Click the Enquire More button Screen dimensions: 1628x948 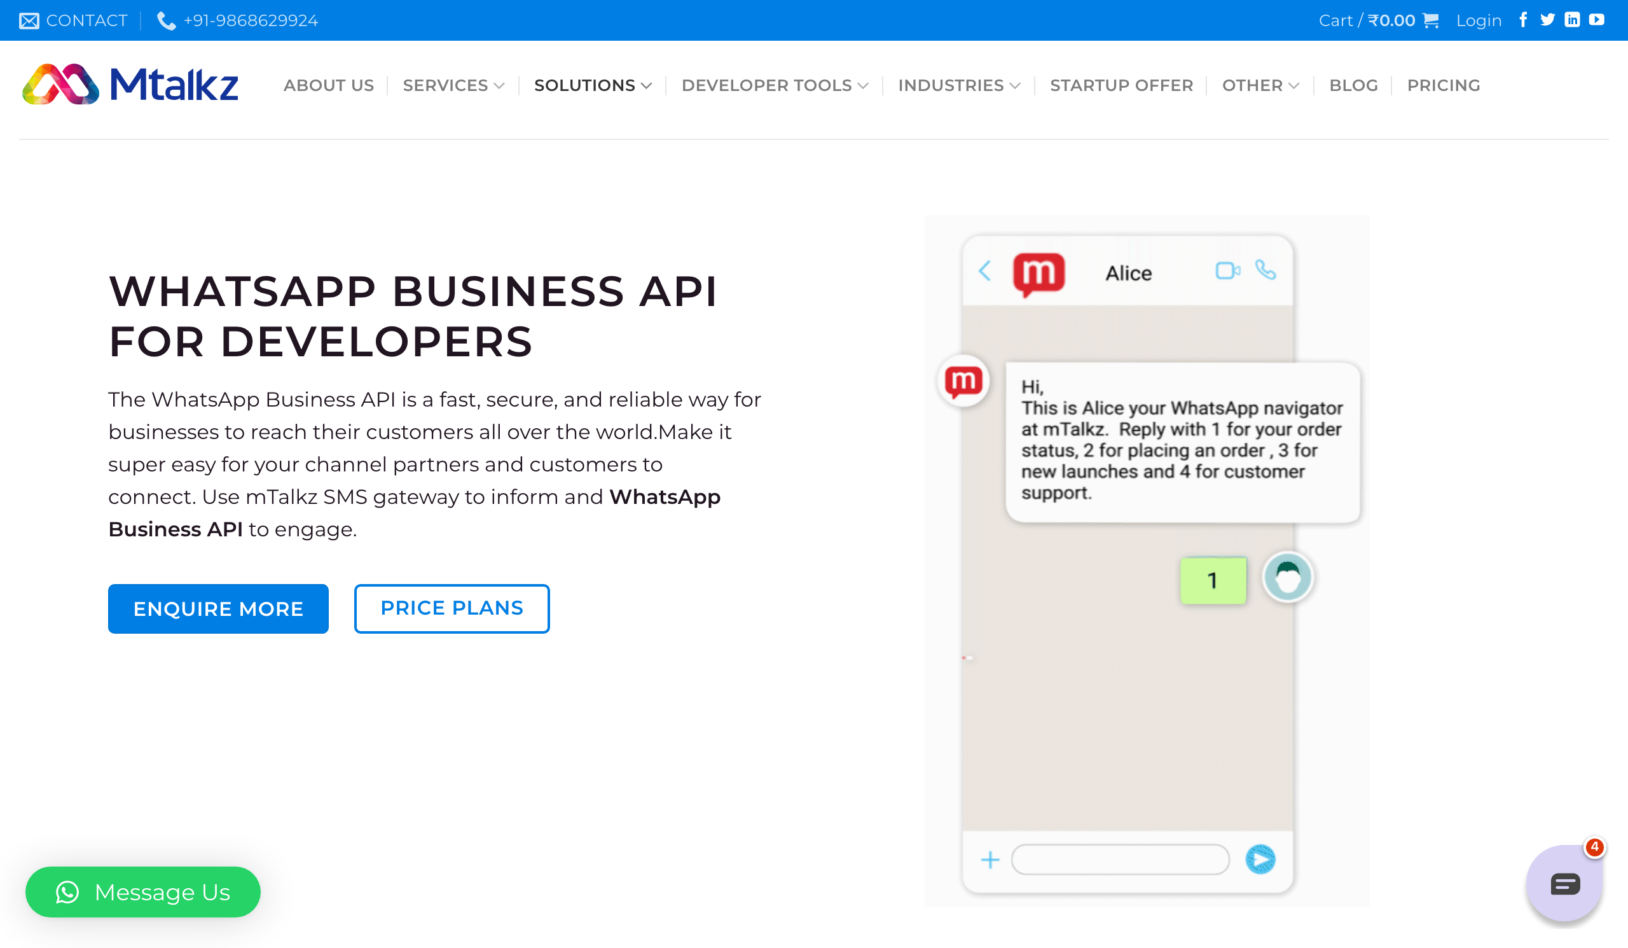tap(218, 609)
